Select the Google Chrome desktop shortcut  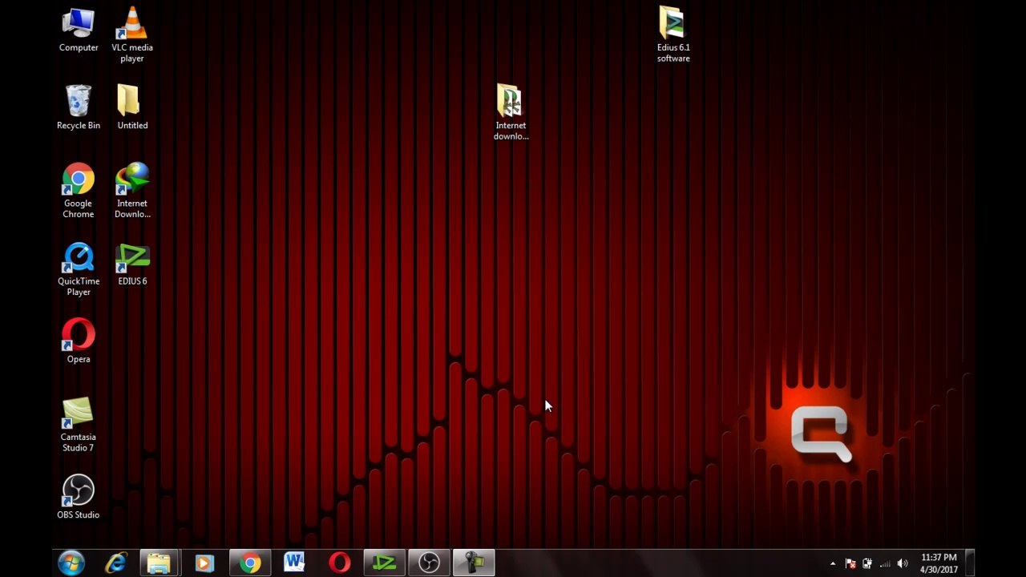79,191
